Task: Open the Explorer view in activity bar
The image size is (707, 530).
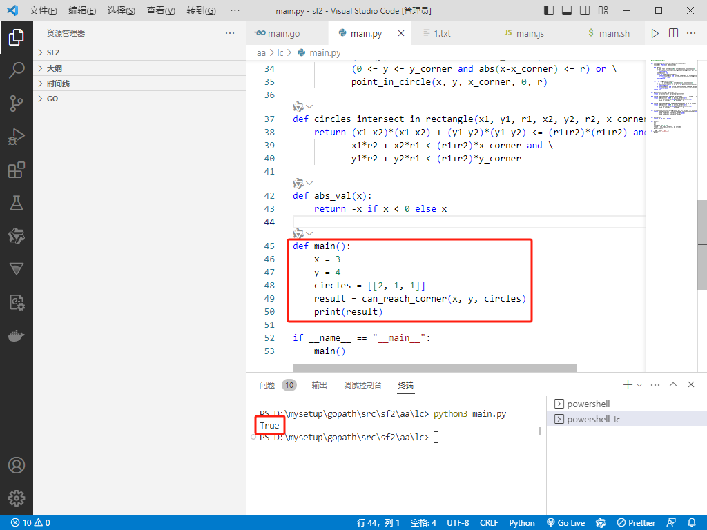Action: click(x=17, y=37)
